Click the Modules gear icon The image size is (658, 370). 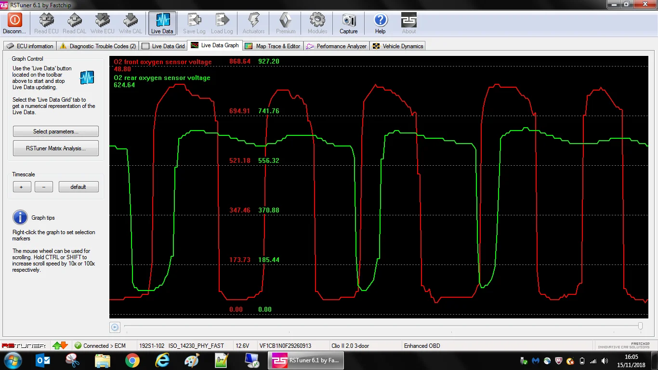[317, 20]
